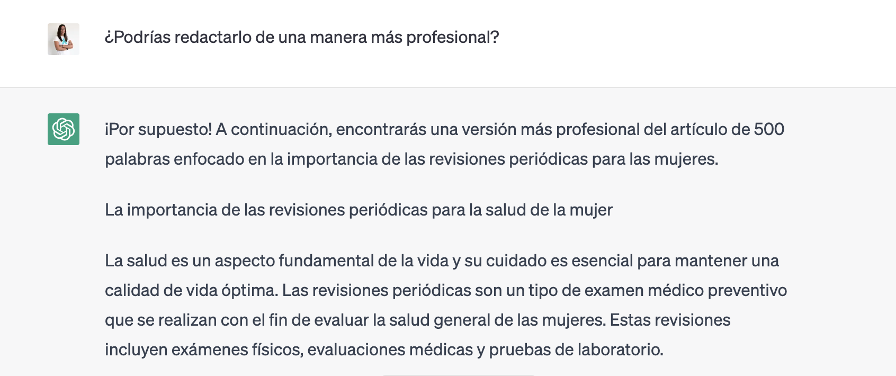Click the green ChatGPT logo icon
Screen dimensions: 896x376
[64, 129]
